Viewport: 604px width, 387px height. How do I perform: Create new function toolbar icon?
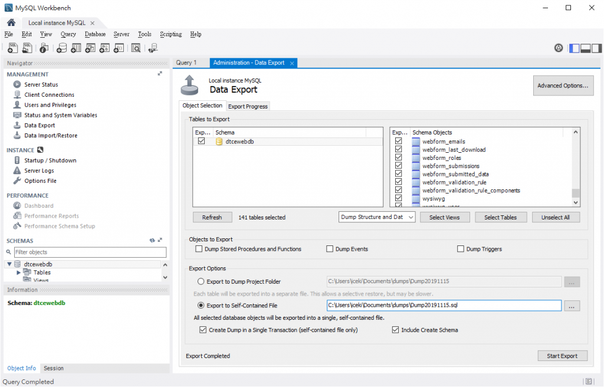point(119,48)
